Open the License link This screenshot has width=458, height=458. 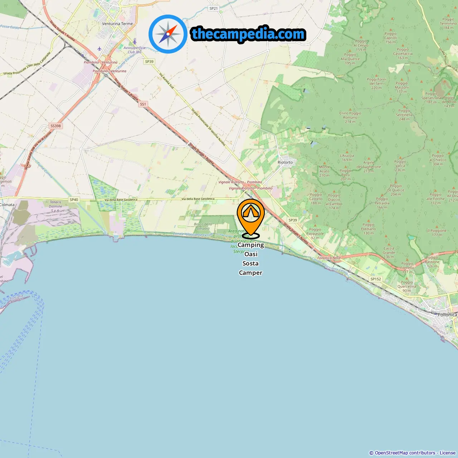(x=448, y=453)
